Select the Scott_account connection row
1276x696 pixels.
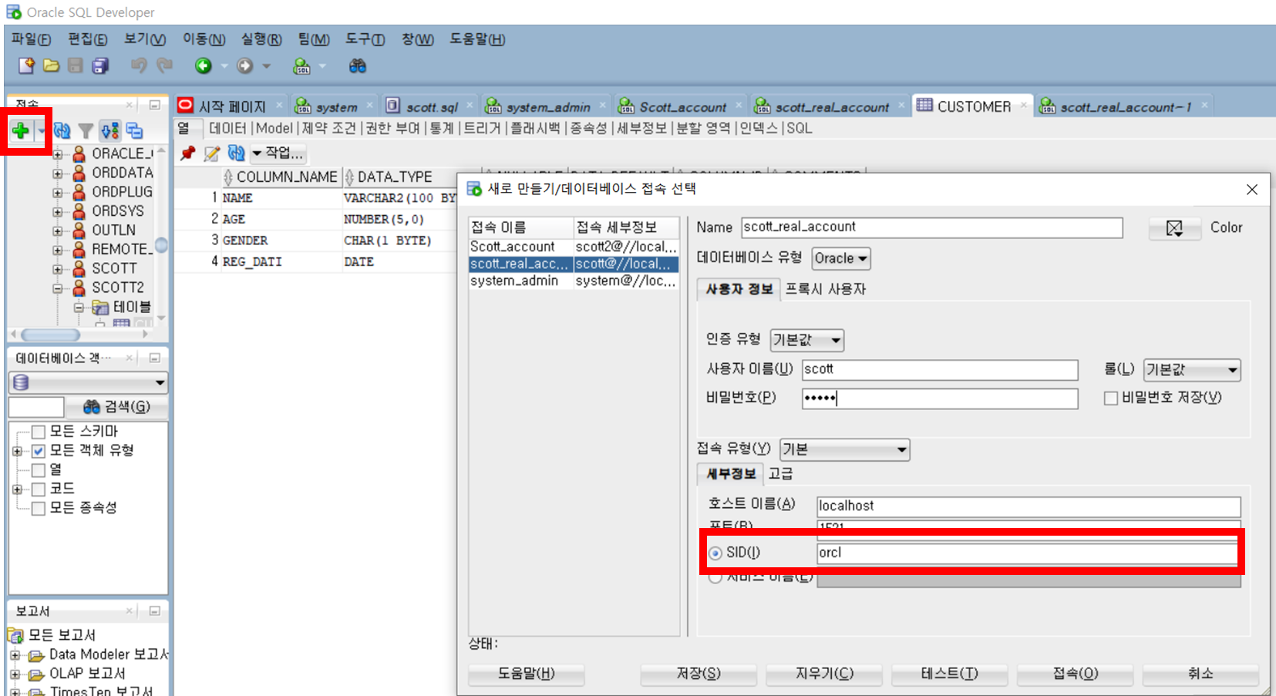click(x=574, y=247)
